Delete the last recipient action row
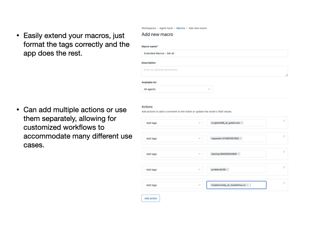 coord(284,183)
